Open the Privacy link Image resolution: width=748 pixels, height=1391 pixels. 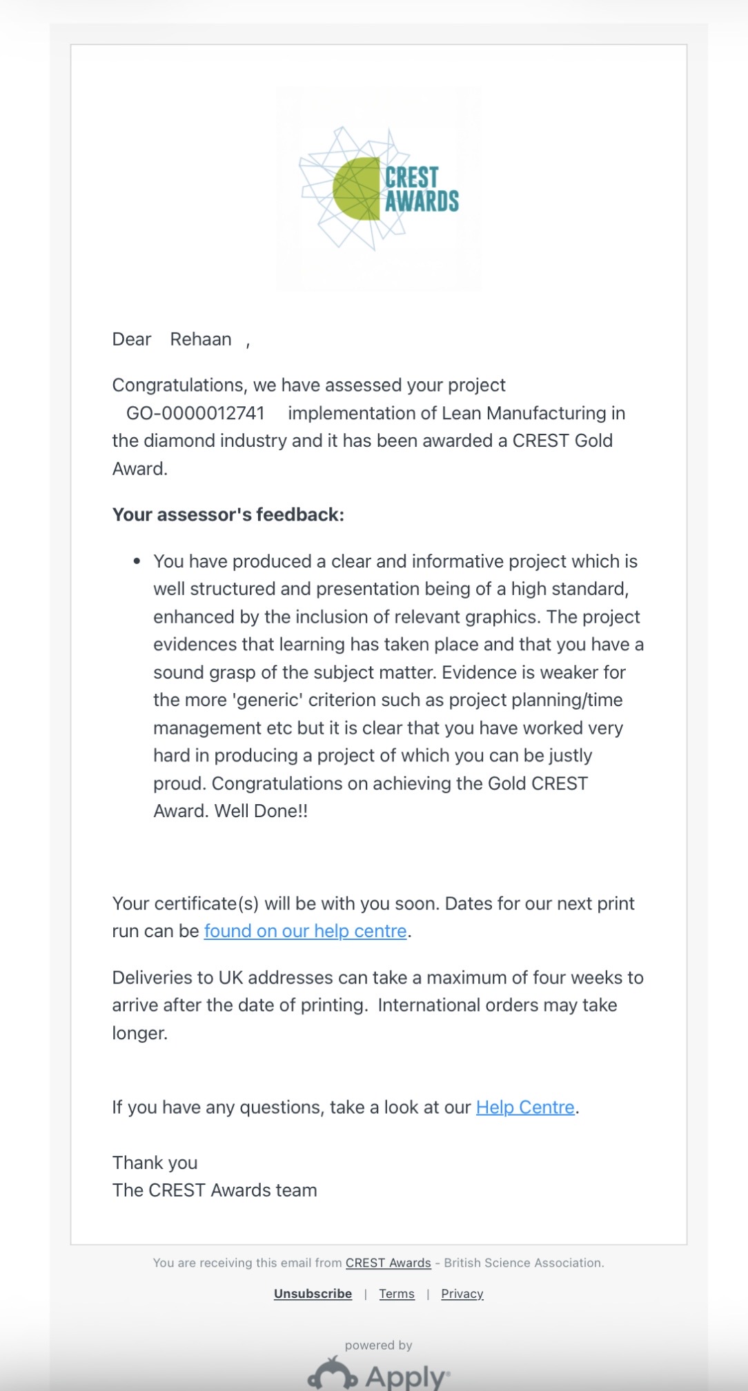point(462,1294)
